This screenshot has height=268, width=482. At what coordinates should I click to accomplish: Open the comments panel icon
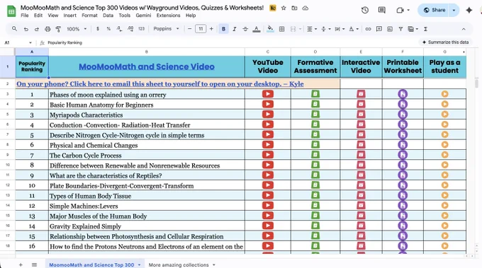[382, 10]
